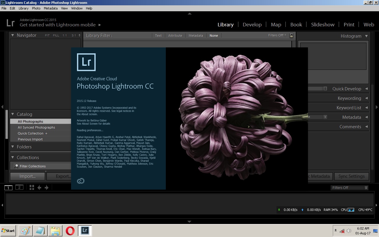
Task: Open the Metadata menu
Action: tap(51, 8)
